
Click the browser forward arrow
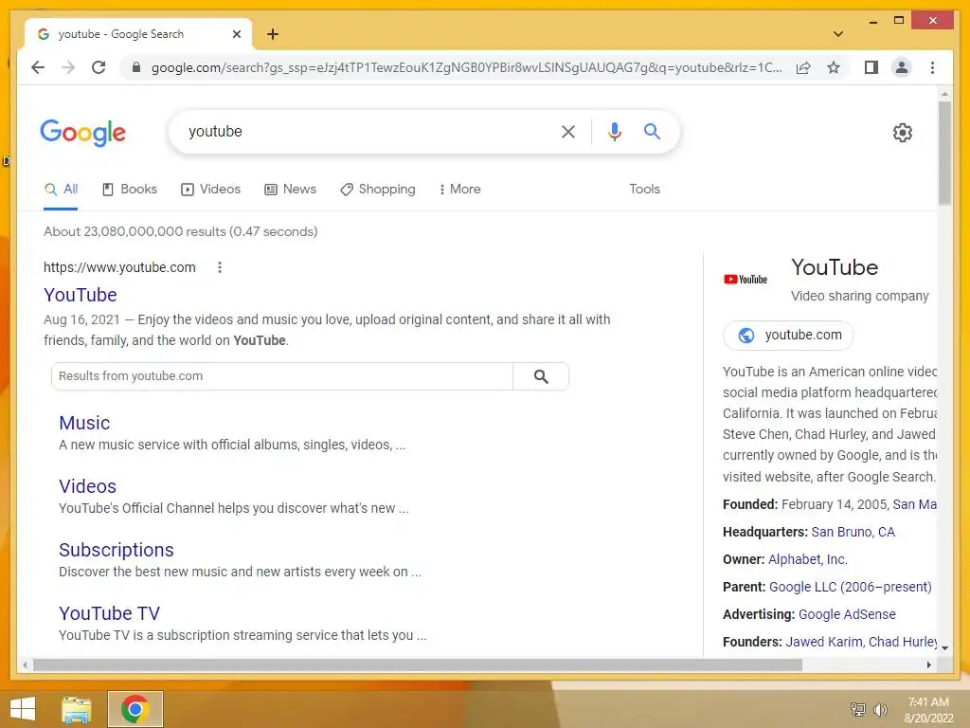[68, 67]
